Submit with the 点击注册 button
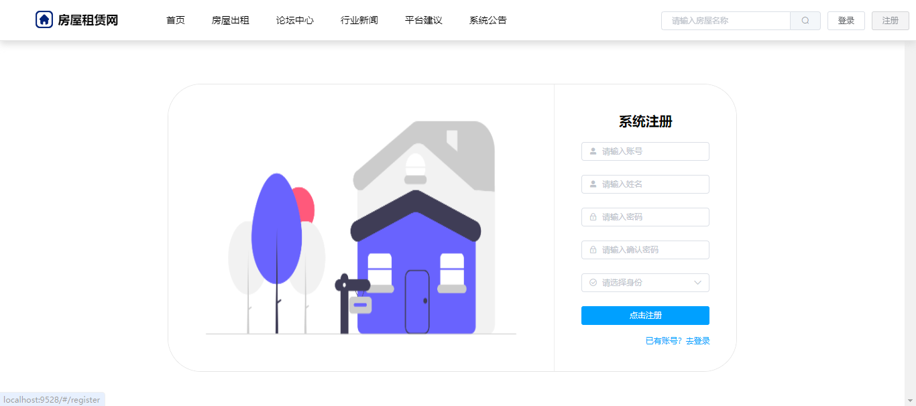The width and height of the screenshot is (916, 406). tap(645, 316)
